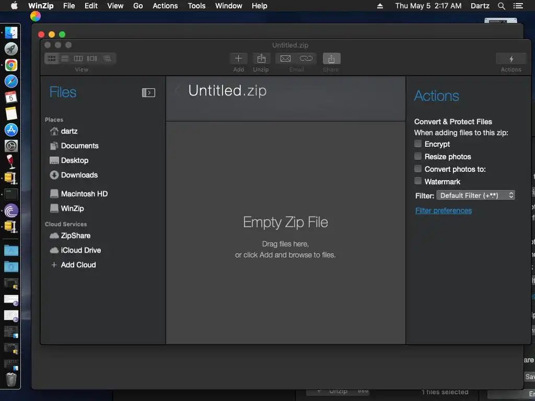Open the View menu
Image resolution: width=535 pixels, height=401 pixels.
pyautogui.click(x=115, y=6)
